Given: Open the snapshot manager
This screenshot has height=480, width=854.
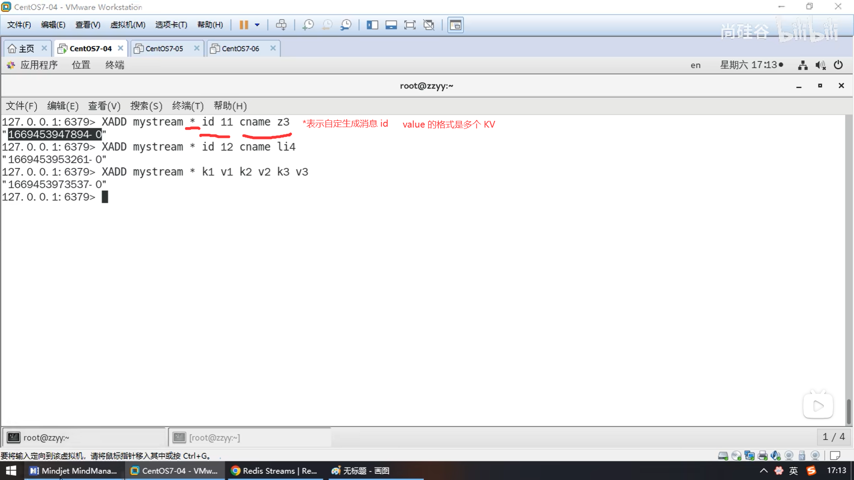Looking at the screenshot, I should [346, 25].
